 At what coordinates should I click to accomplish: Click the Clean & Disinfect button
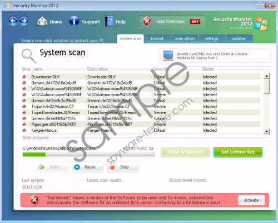coord(185,152)
